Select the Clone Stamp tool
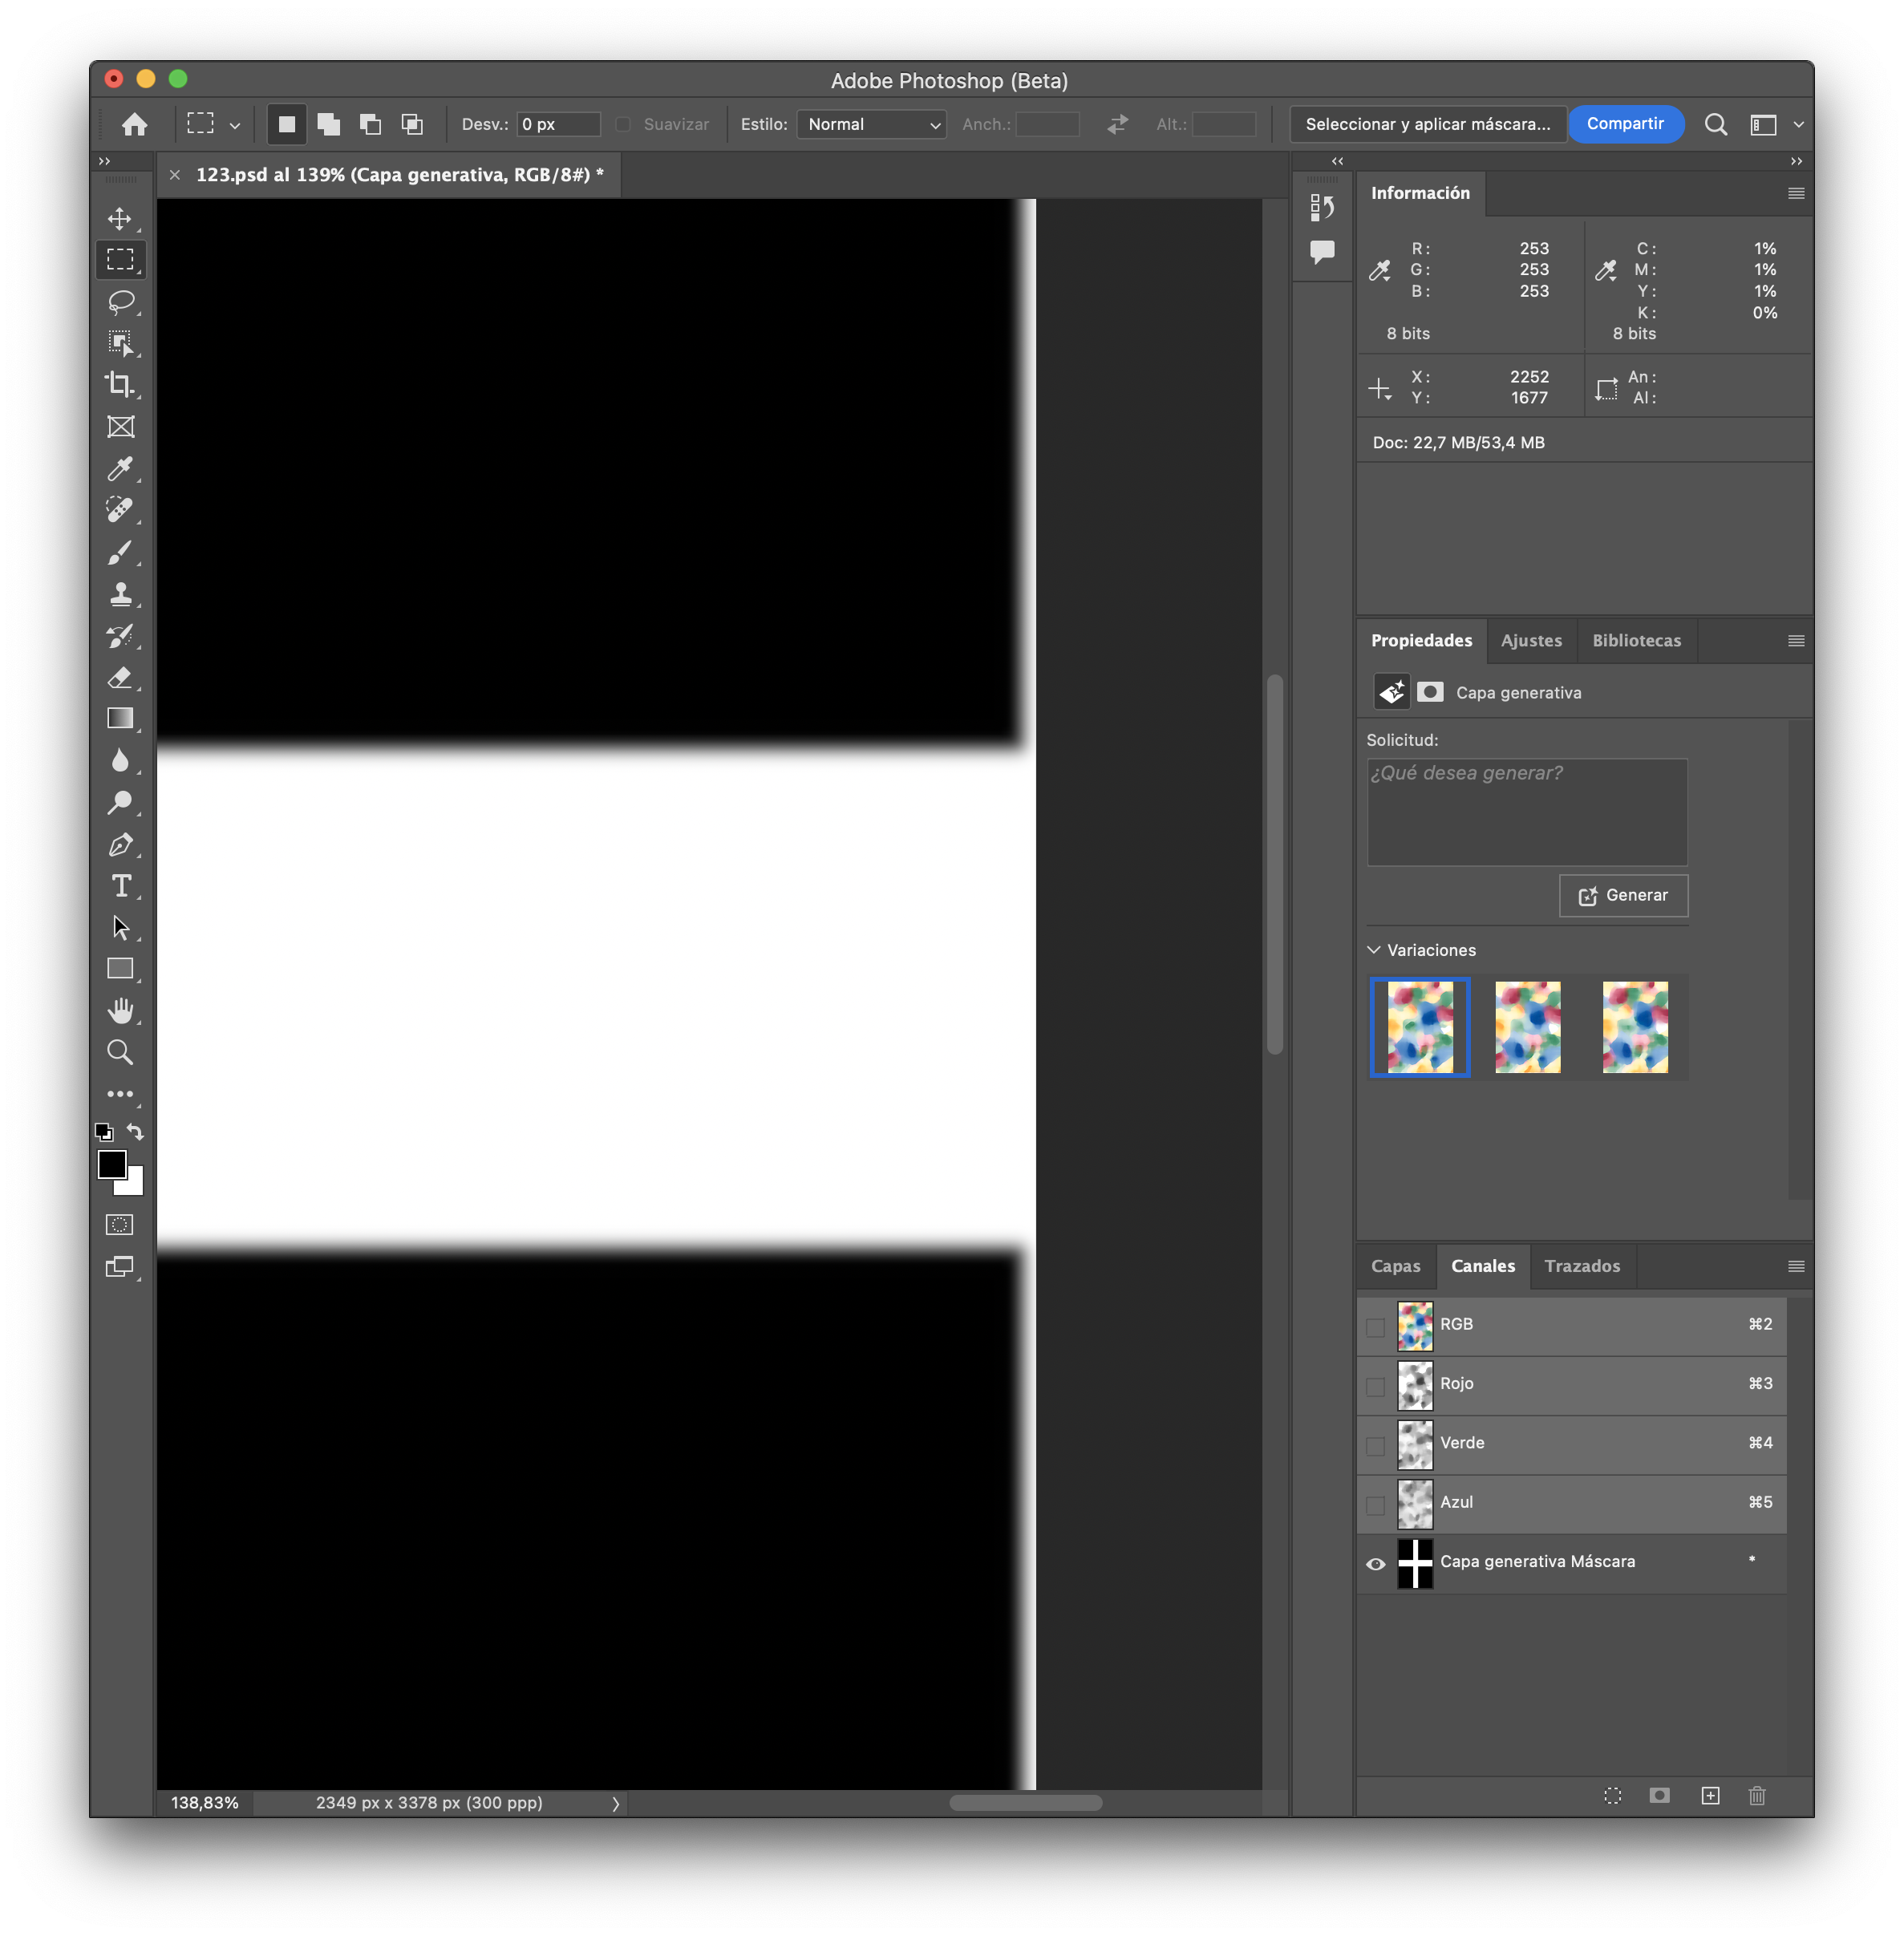1904x1936 pixels. (x=121, y=594)
